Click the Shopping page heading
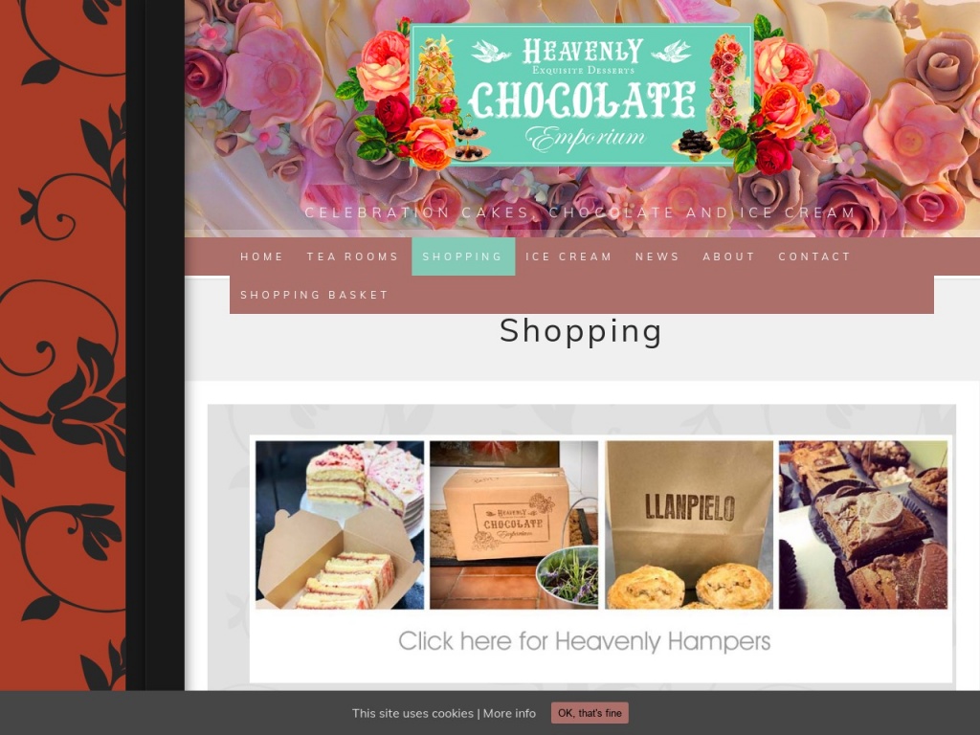The height and width of the screenshot is (735, 980). [581, 332]
